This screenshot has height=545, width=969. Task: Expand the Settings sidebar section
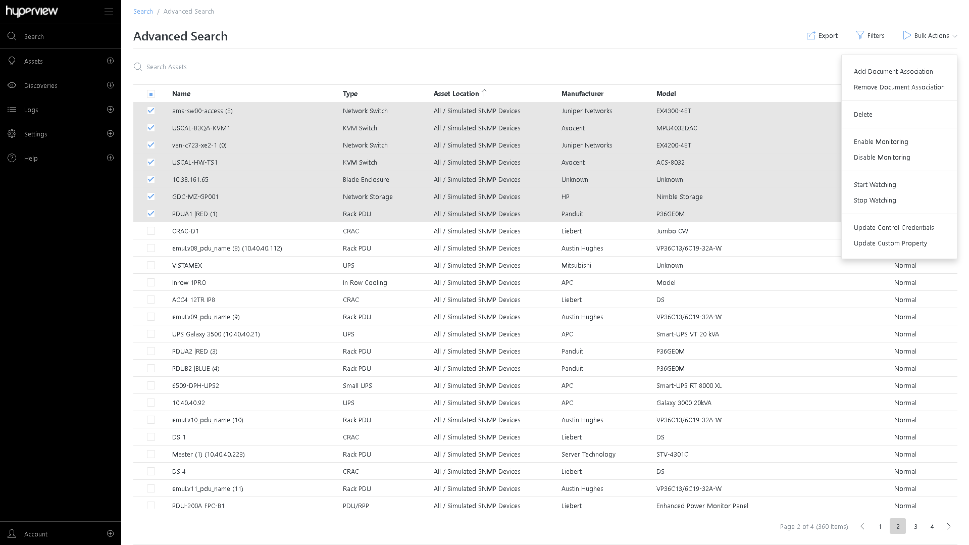click(110, 134)
